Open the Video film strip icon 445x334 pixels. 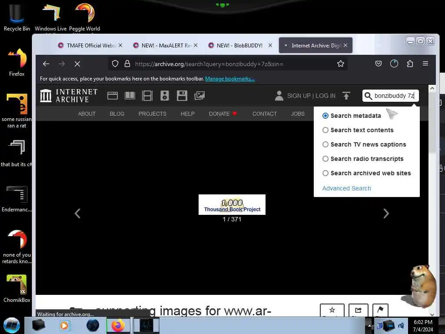click(147, 96)
